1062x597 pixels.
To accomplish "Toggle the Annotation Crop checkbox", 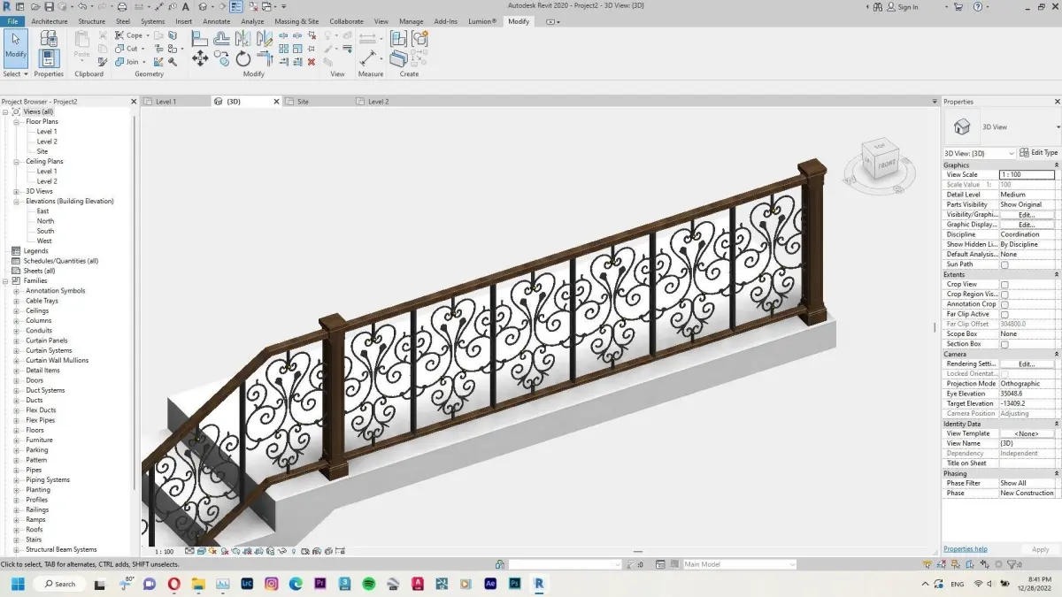I will (1004, 304).
